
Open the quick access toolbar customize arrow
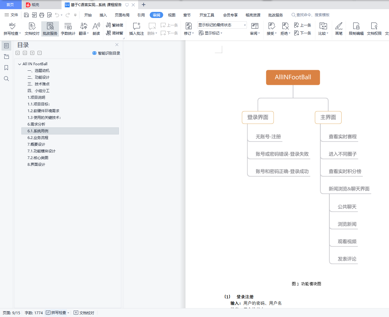coord(75,15)
